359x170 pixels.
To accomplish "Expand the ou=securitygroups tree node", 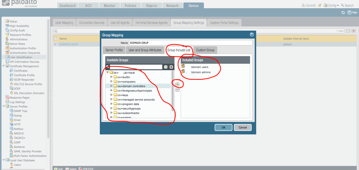I will point(112,109).
